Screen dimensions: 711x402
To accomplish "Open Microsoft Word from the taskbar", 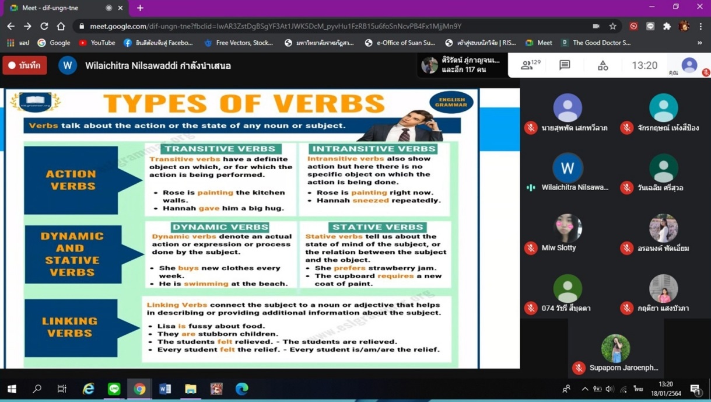I will [x=165, y=389].
